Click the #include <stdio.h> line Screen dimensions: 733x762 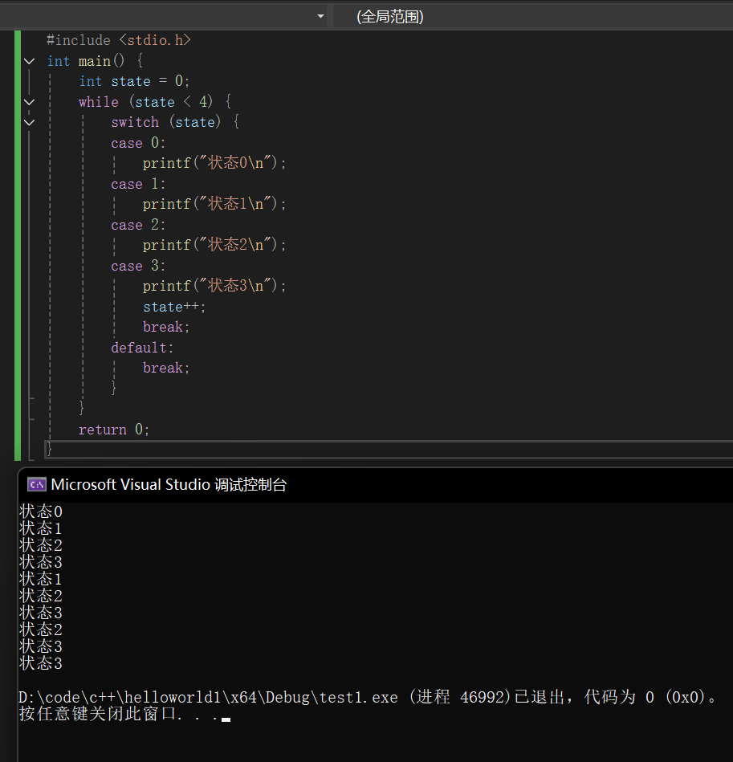119,40
